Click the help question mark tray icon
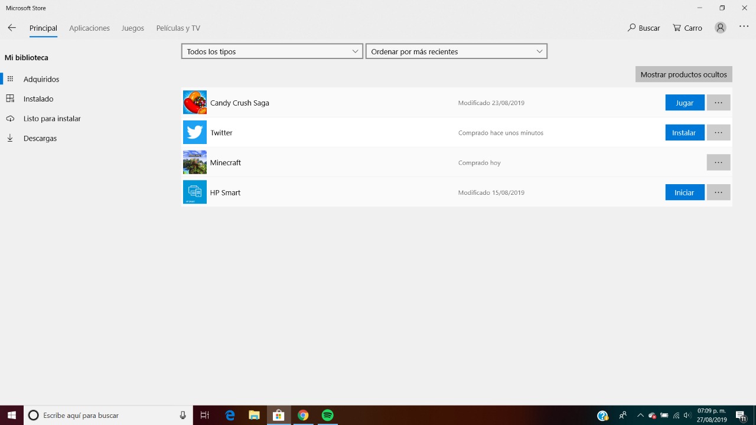The height and width of the screenshot is (425, 756). pos(602,416)
